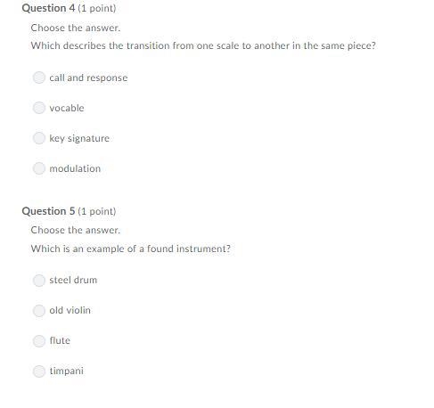Select the 'call and response' radio button
The image size is (434, 408).
pyautogui.click(x=39, y=78)
